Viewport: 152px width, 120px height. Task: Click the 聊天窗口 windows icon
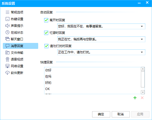7,39
